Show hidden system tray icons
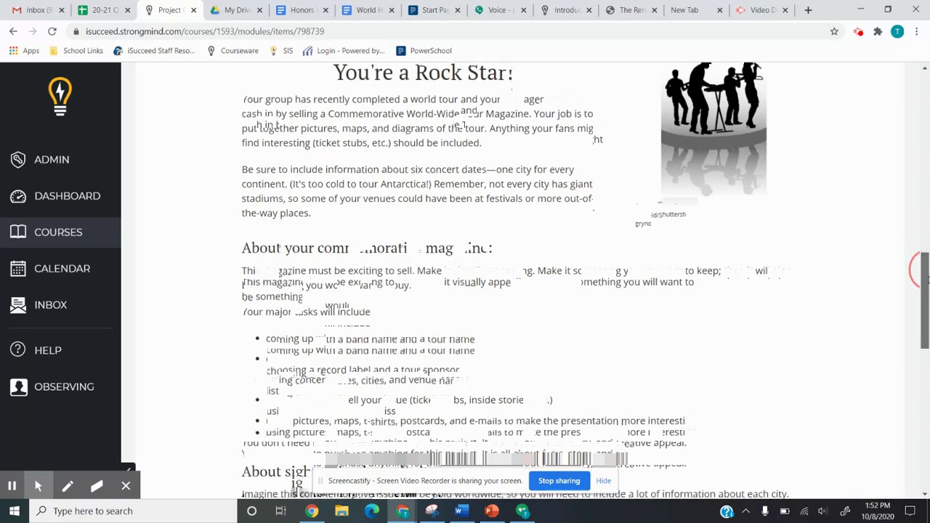 748,511
